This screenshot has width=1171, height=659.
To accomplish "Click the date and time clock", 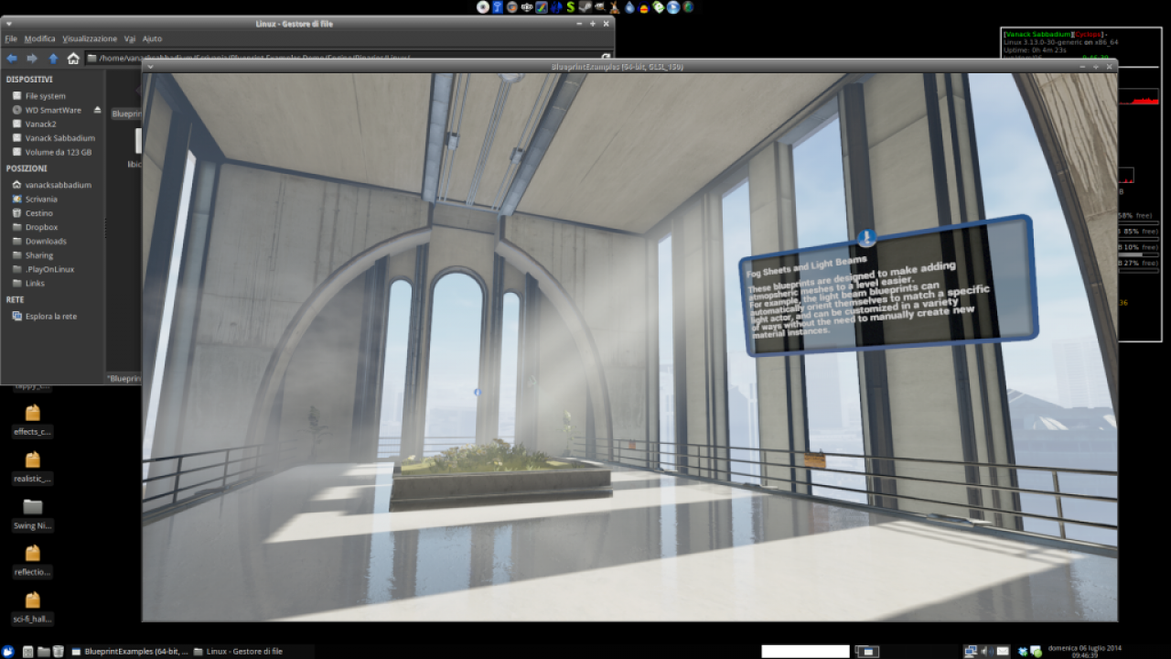I will click(1085, 652).
